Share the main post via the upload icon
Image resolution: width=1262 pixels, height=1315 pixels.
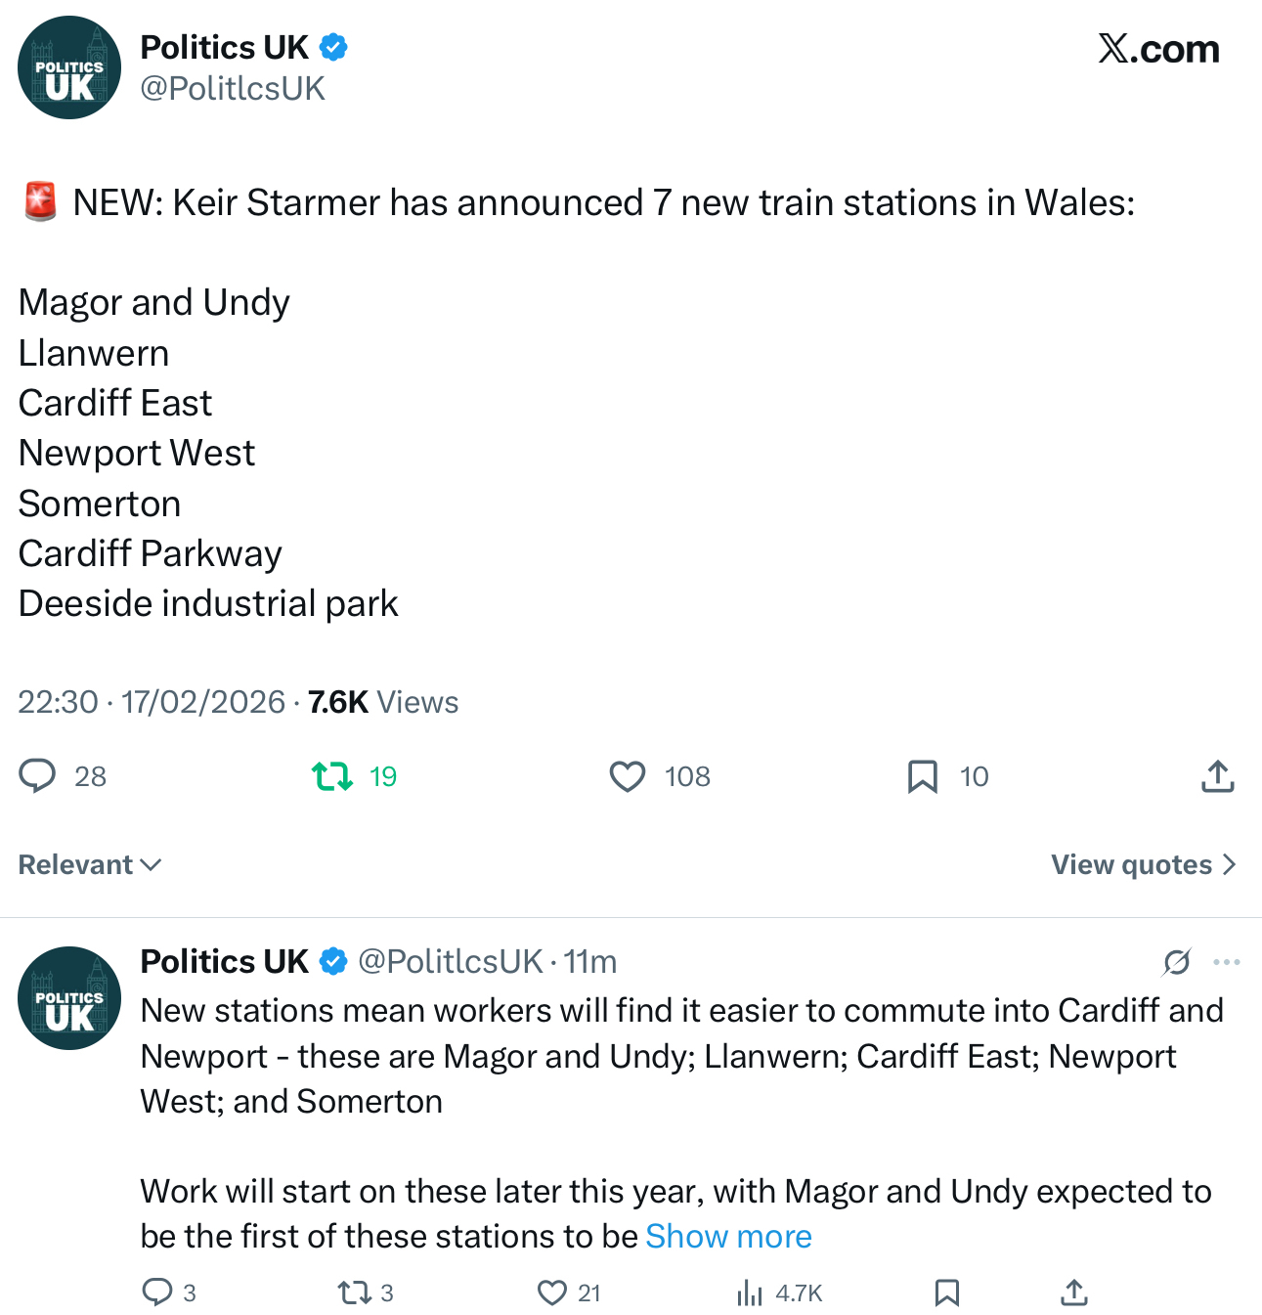click(x=1217, y=776)
